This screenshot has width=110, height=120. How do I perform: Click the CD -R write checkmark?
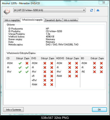pyautogui.click(x=27, y=68)
